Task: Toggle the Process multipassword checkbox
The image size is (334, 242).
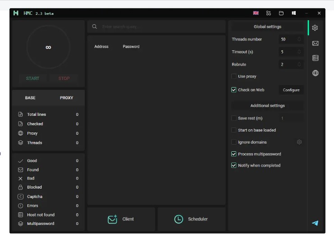Action: tap(234, 154)
